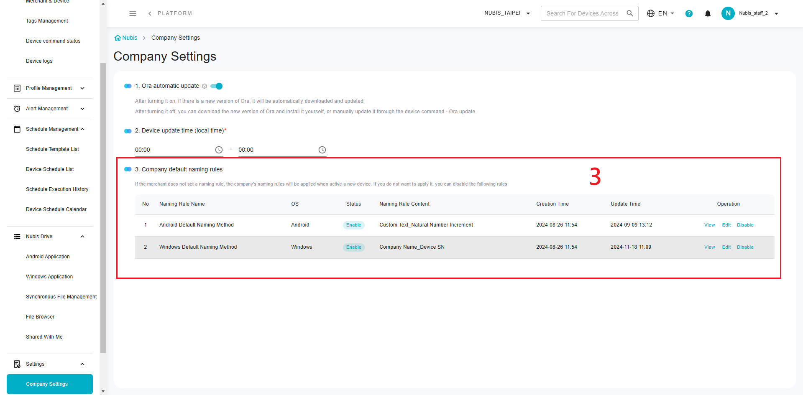Open Tags Management

coord(47,21)
